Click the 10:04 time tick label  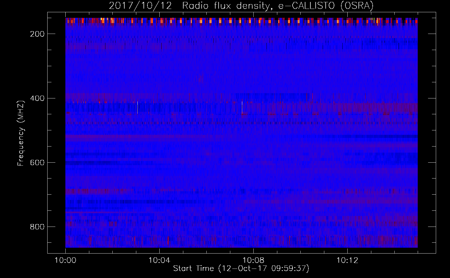click(x=159, y=260)
